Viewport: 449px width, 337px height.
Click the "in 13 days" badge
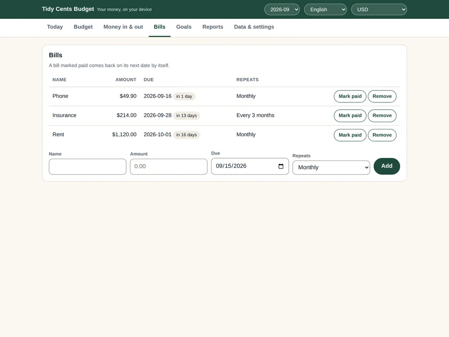coord(186,115)
